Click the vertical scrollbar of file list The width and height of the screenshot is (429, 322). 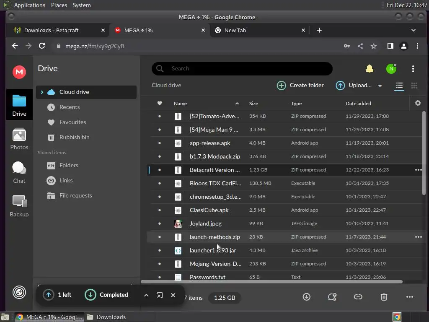tap(424, 153)
